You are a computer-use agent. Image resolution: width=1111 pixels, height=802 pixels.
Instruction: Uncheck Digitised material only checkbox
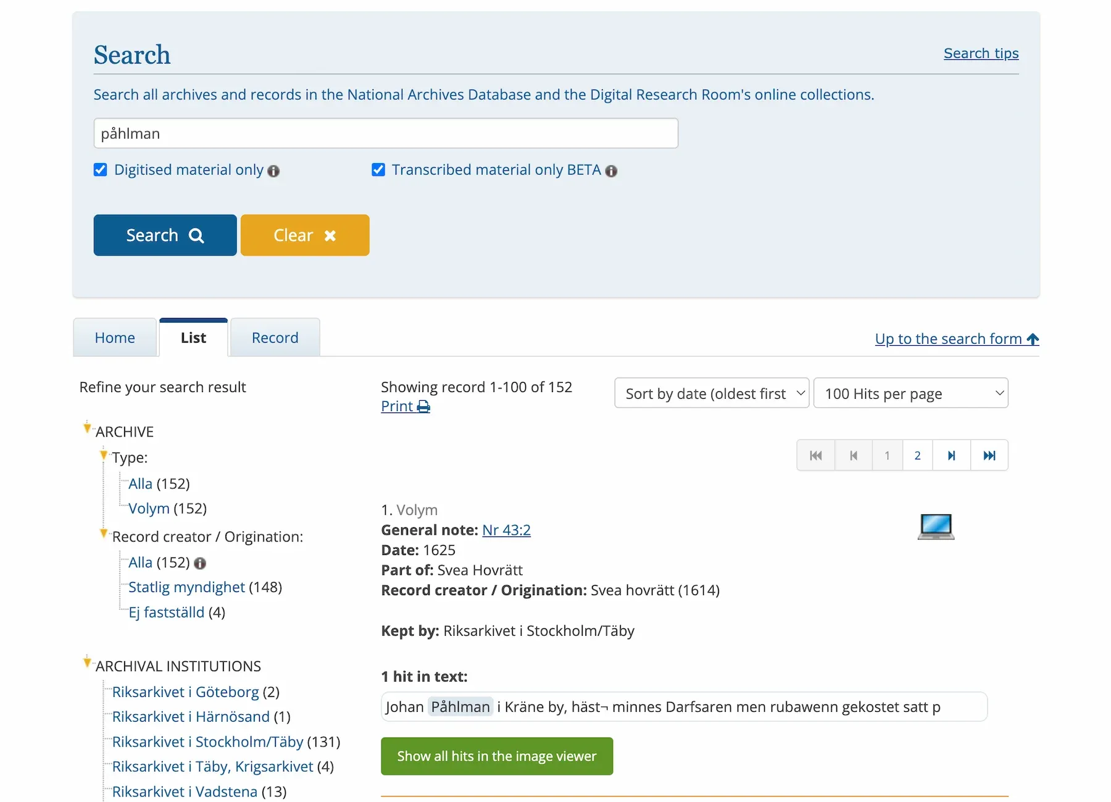(x=101, y=170)
